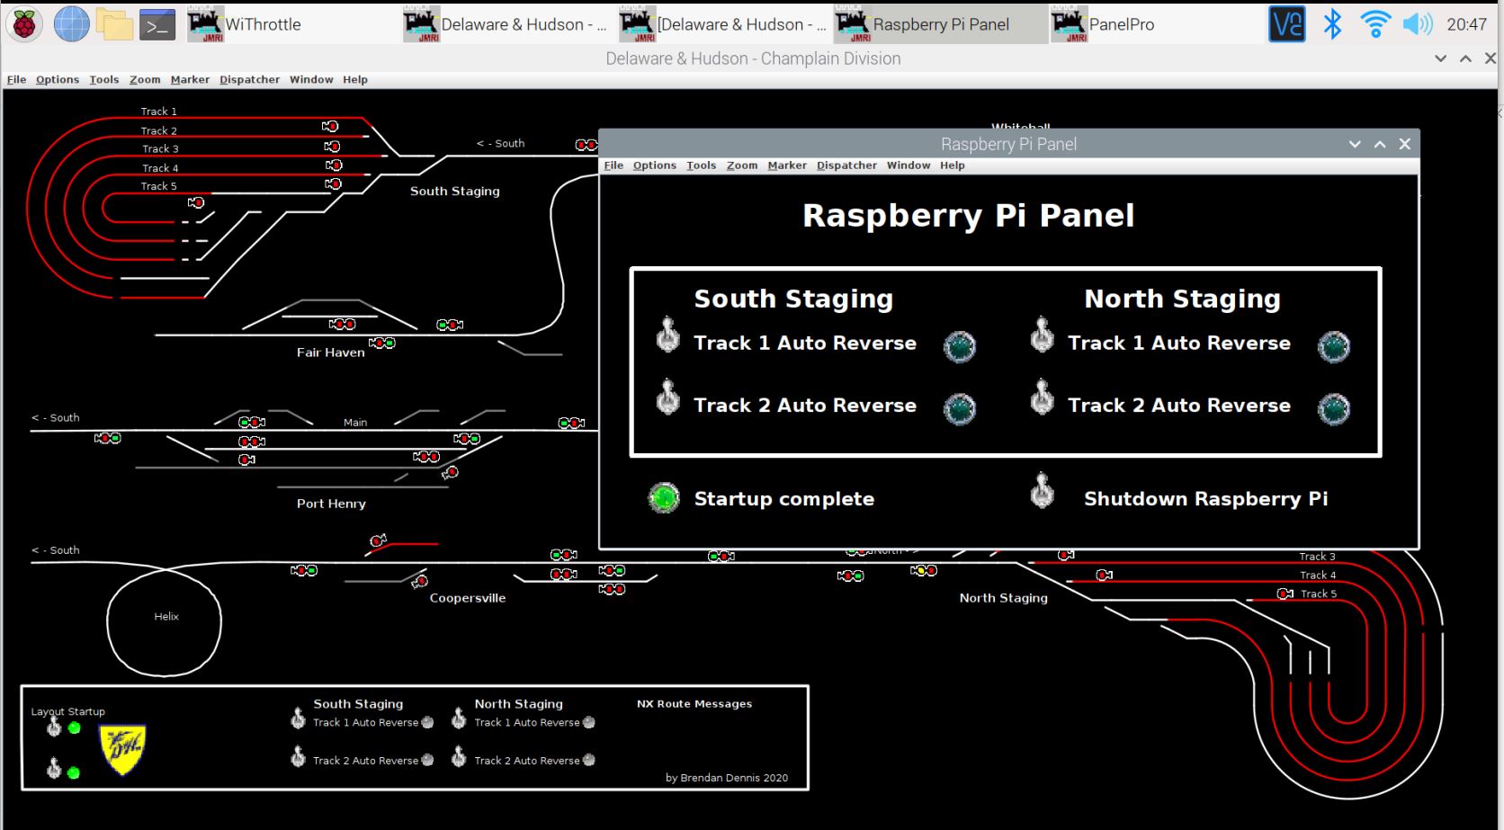This screenshot has width=1504, height=830.
Task: Open Zoom menu in Delaware & Hudson window
Action: pyautogui.click(x=145, y=79)
